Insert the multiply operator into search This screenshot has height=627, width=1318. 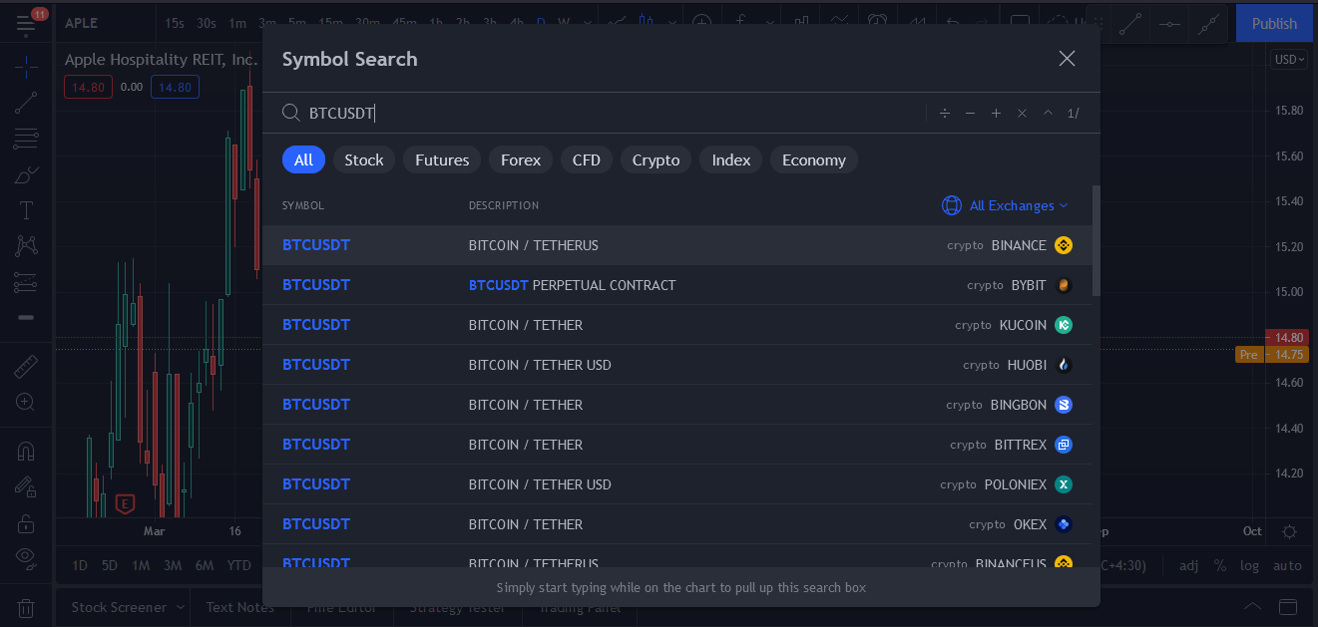(x=1022, y=114)
